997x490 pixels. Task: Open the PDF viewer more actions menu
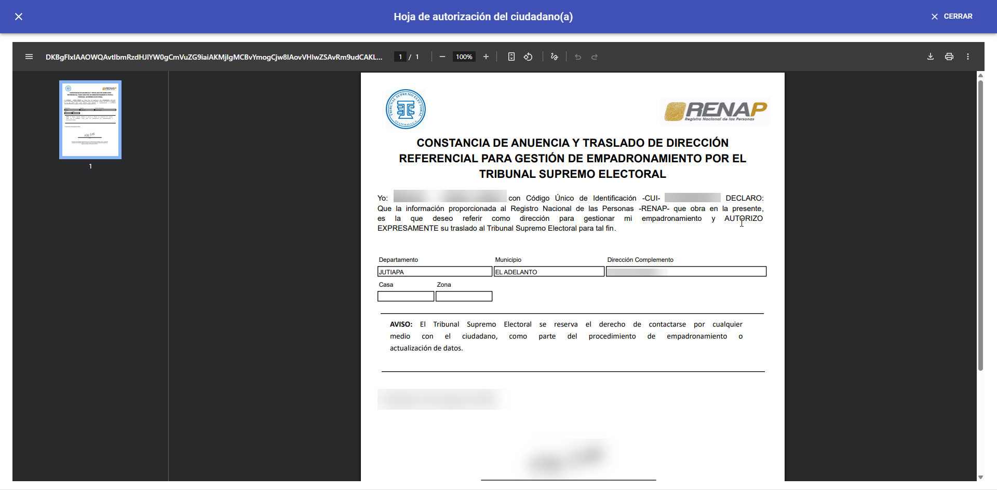point(968,57)
